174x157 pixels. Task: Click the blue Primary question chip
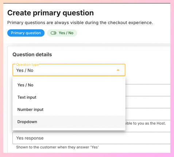pyautogui.click(x=26, y=33)
